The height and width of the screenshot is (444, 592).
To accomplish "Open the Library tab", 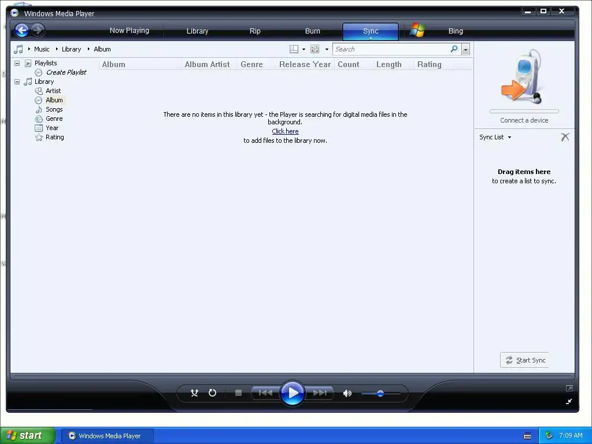I will pyautogui.click(x=197, y=31).
